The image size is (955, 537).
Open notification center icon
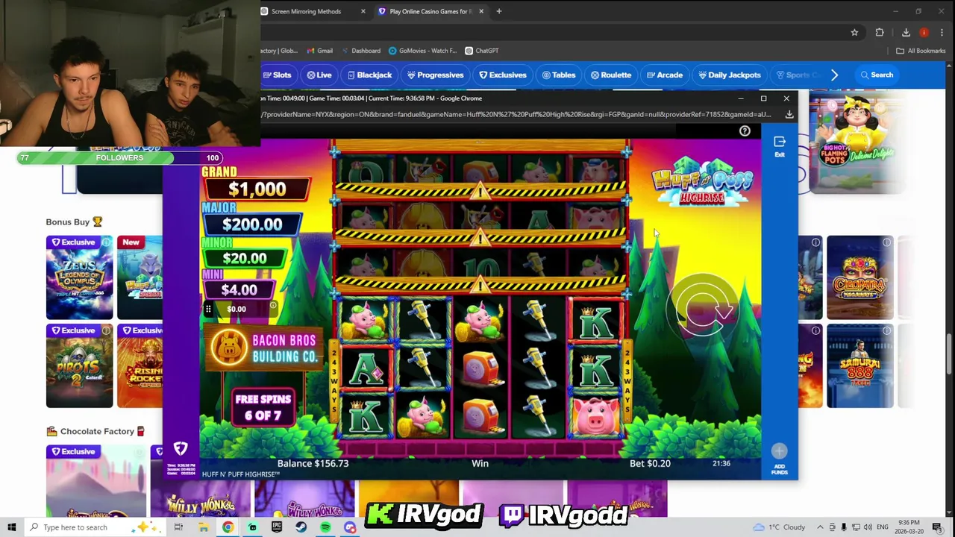(x=937, y=527)
